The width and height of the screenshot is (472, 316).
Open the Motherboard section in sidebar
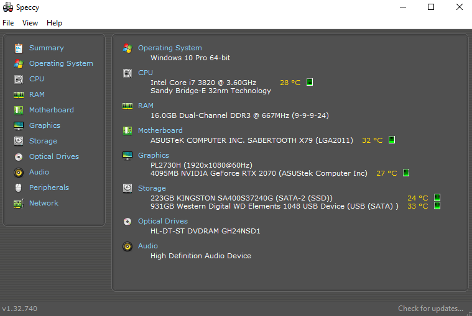tap(52, 110)
